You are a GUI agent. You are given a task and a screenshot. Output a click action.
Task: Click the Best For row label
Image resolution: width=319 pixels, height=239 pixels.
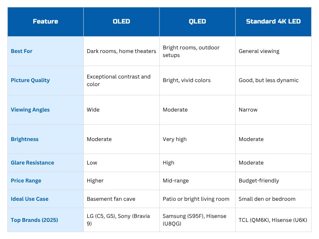22,51
